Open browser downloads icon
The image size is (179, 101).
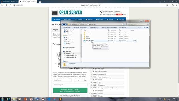pos(177,5)
